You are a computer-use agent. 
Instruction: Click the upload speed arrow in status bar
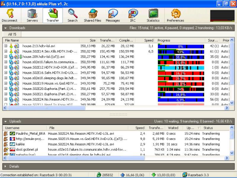click(x=123, y=175)
